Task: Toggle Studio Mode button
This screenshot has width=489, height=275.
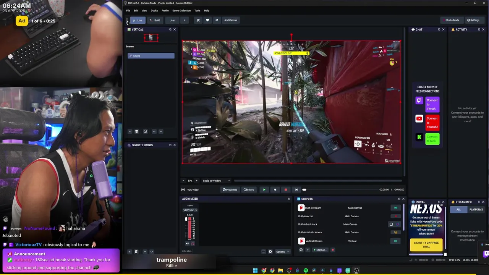Action: (x=452, y=20)
